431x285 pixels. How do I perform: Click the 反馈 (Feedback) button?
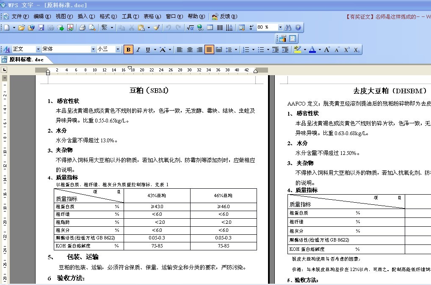[x=224, y=16]
